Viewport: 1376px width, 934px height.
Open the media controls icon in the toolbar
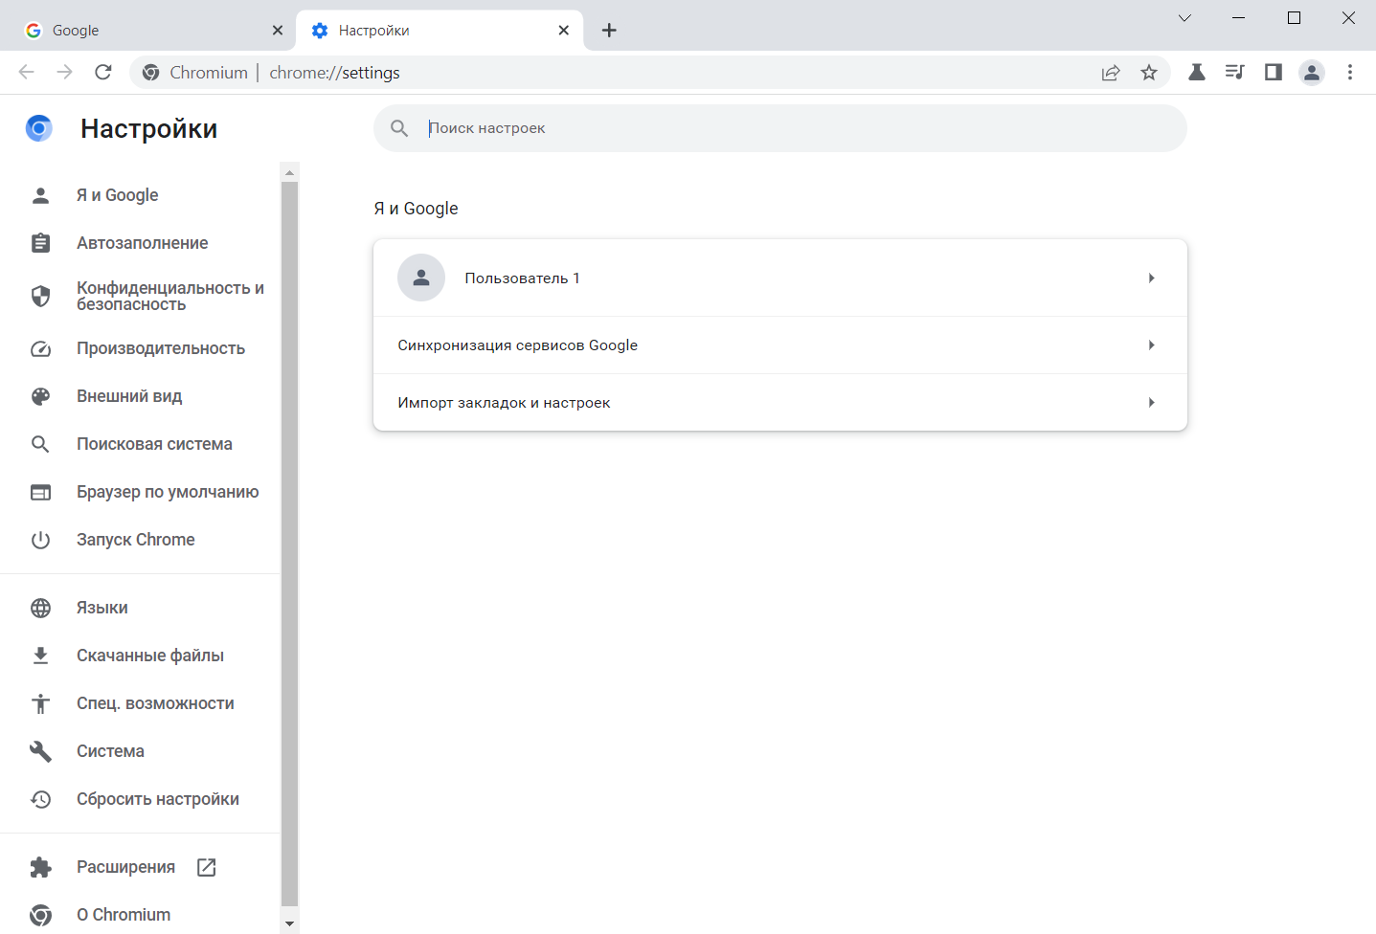(x=1234, y=73)
